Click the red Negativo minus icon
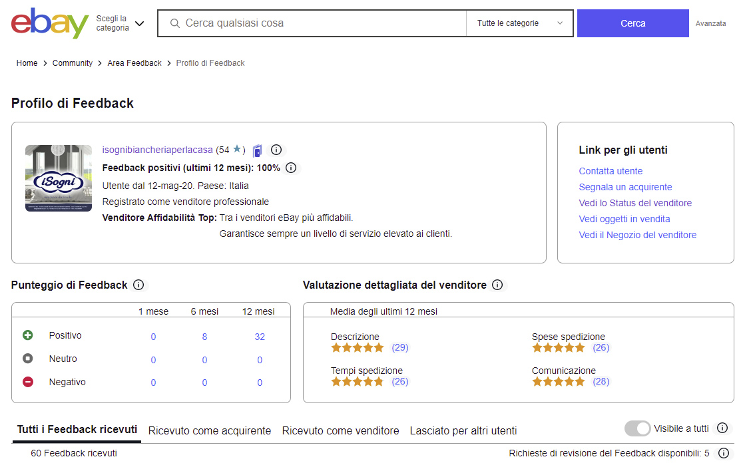This screenshot has width=747, height=475. [x=28, y=381]
